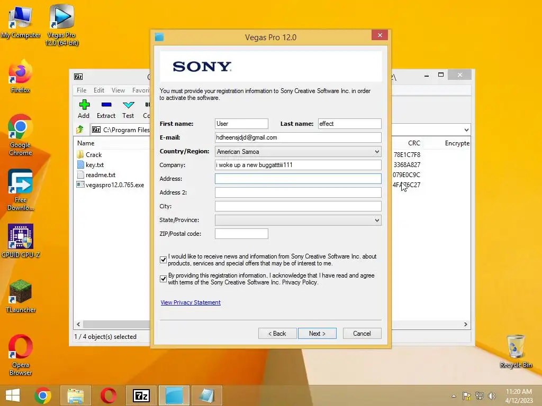
Task: Open the Windows Start button
Action: (13, 395)
